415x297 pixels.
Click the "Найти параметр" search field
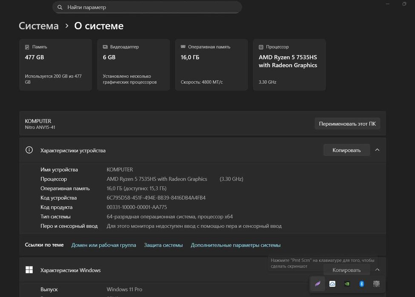(x=147, y=7)
